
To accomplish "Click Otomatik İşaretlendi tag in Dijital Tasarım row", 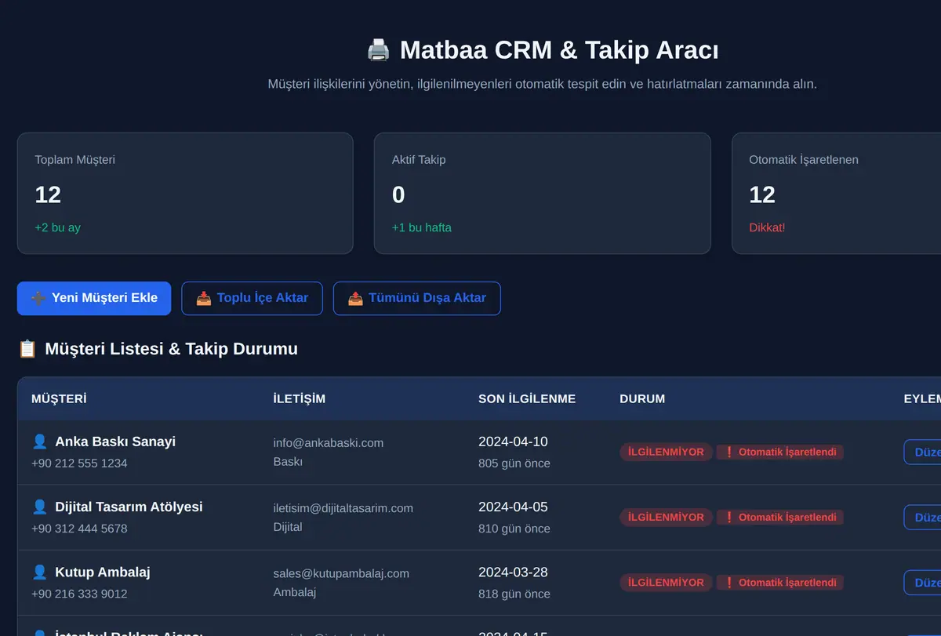I will 779,517.
